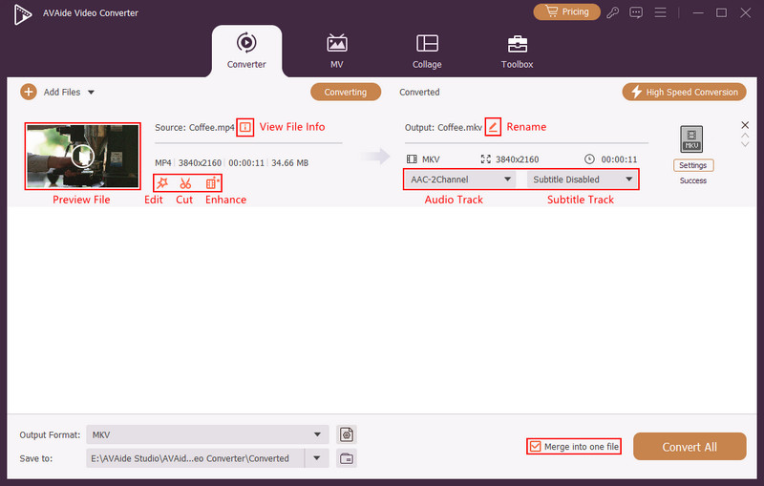Expand the Save to path dropdown arrow
This screenshot has height=486, width=764.
coord(317,458)
